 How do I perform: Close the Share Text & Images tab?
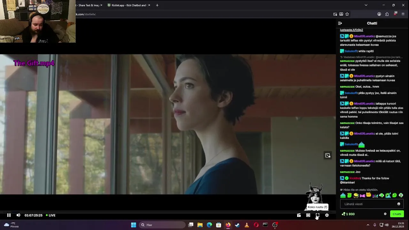click(101, 5)
